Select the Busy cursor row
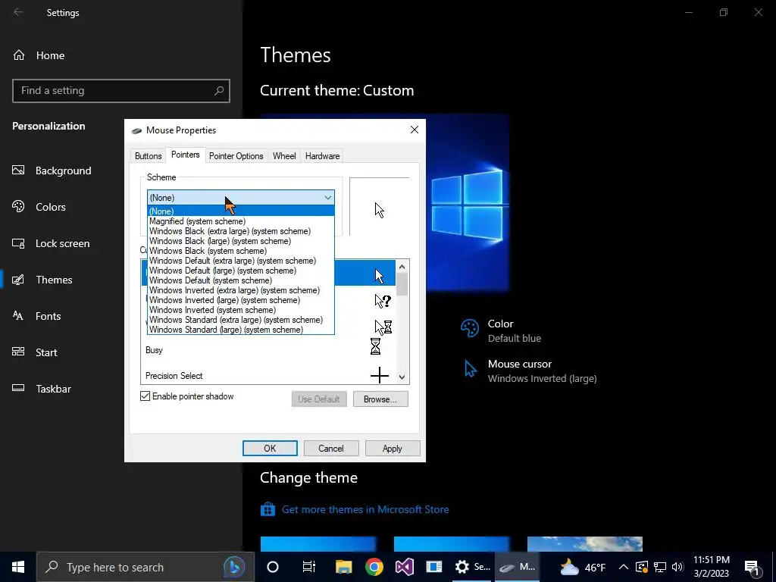776x582 pixels. point(268,349)
